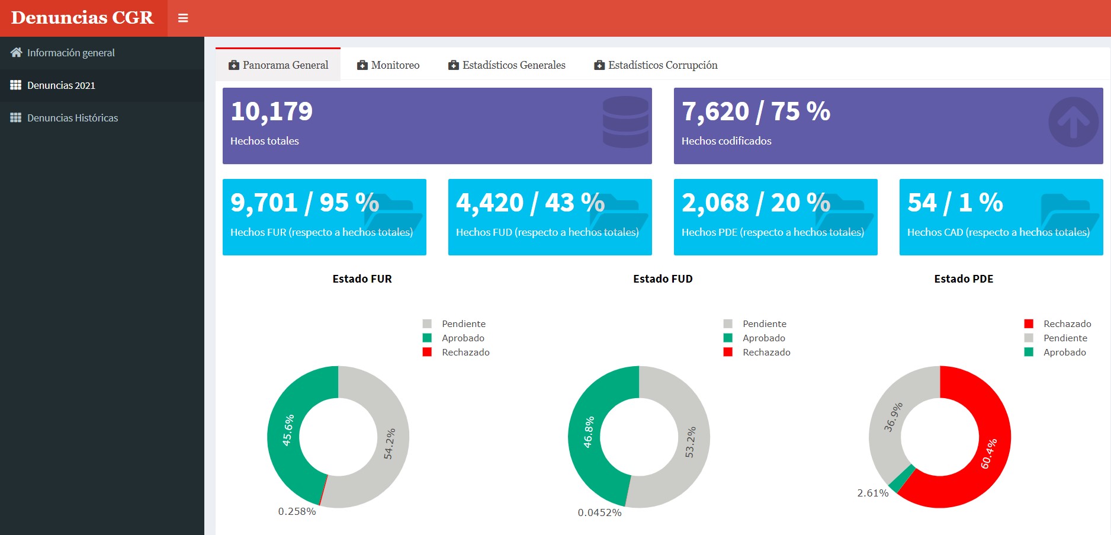
Task: Open Información general from the sidebar
Action: (x=71, y=52)
